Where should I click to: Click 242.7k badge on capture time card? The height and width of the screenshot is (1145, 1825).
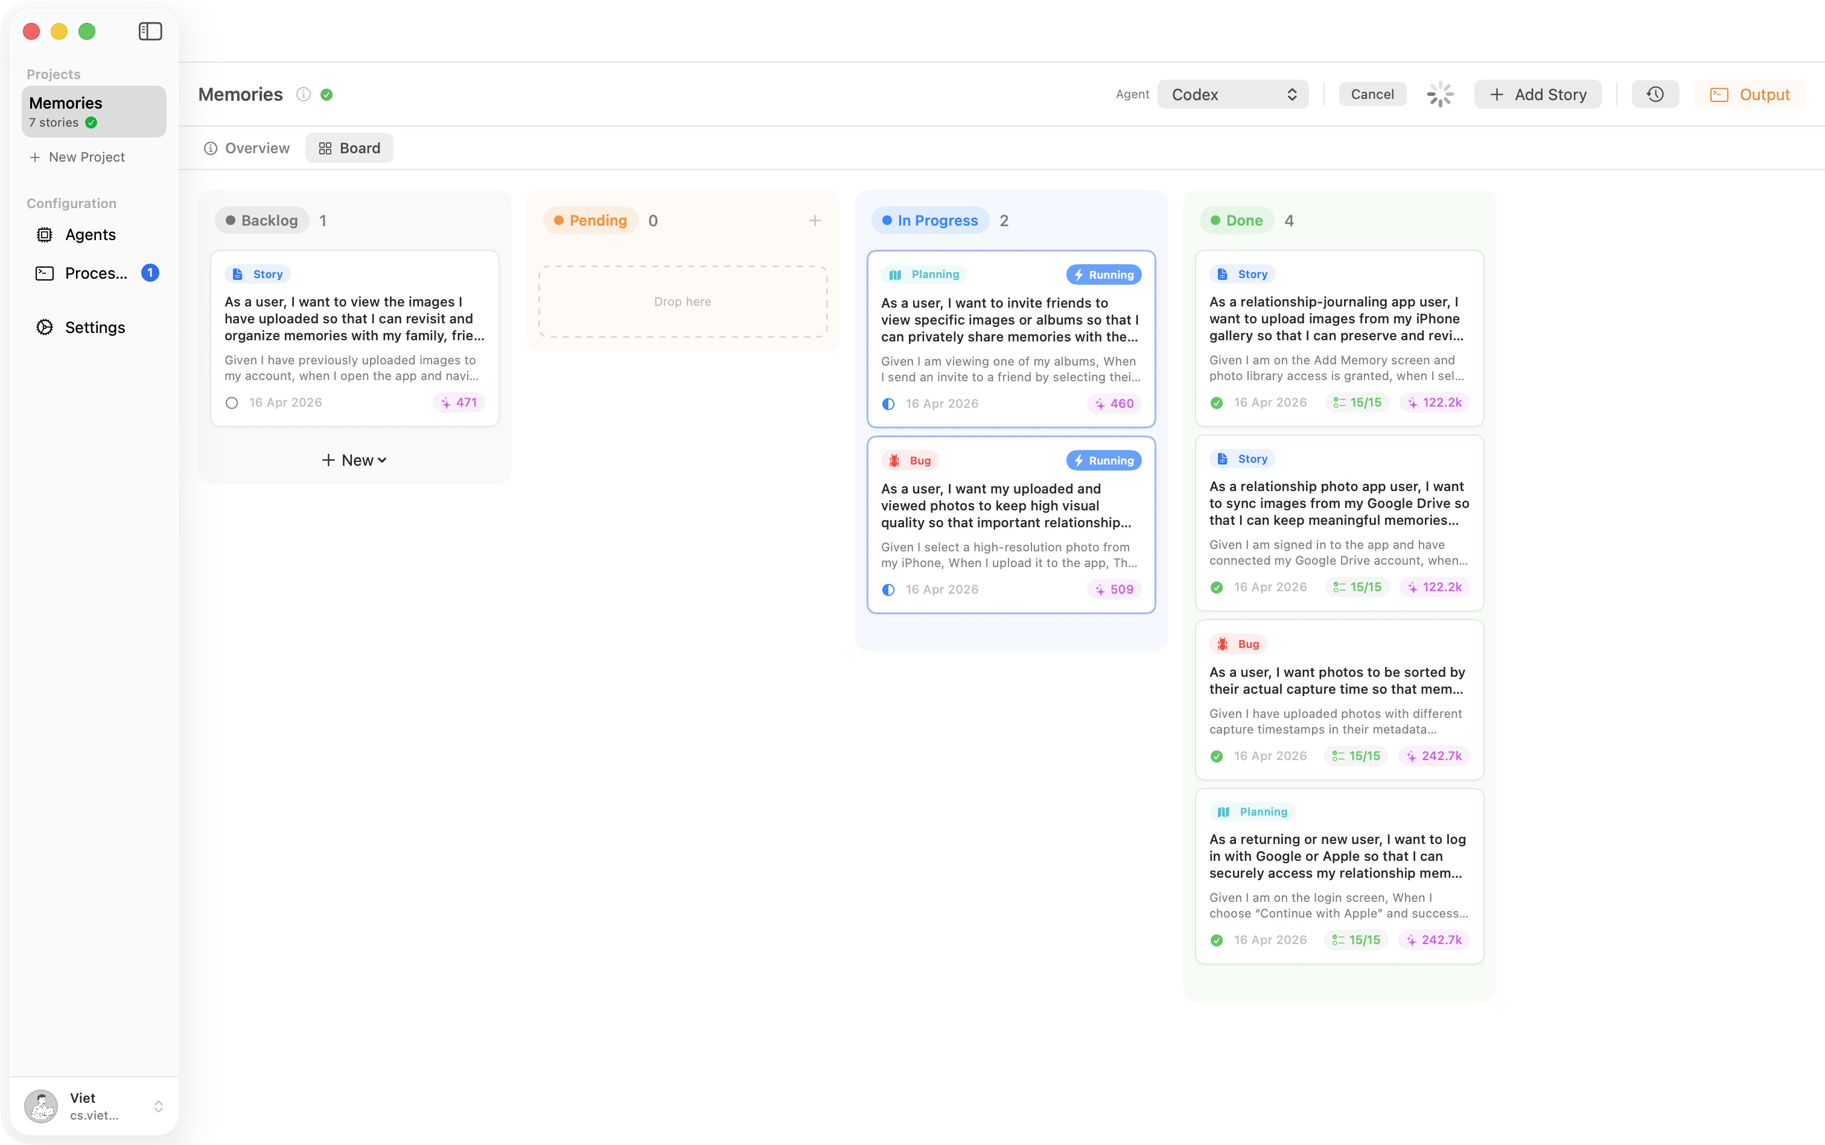(x=1434, y=756)
